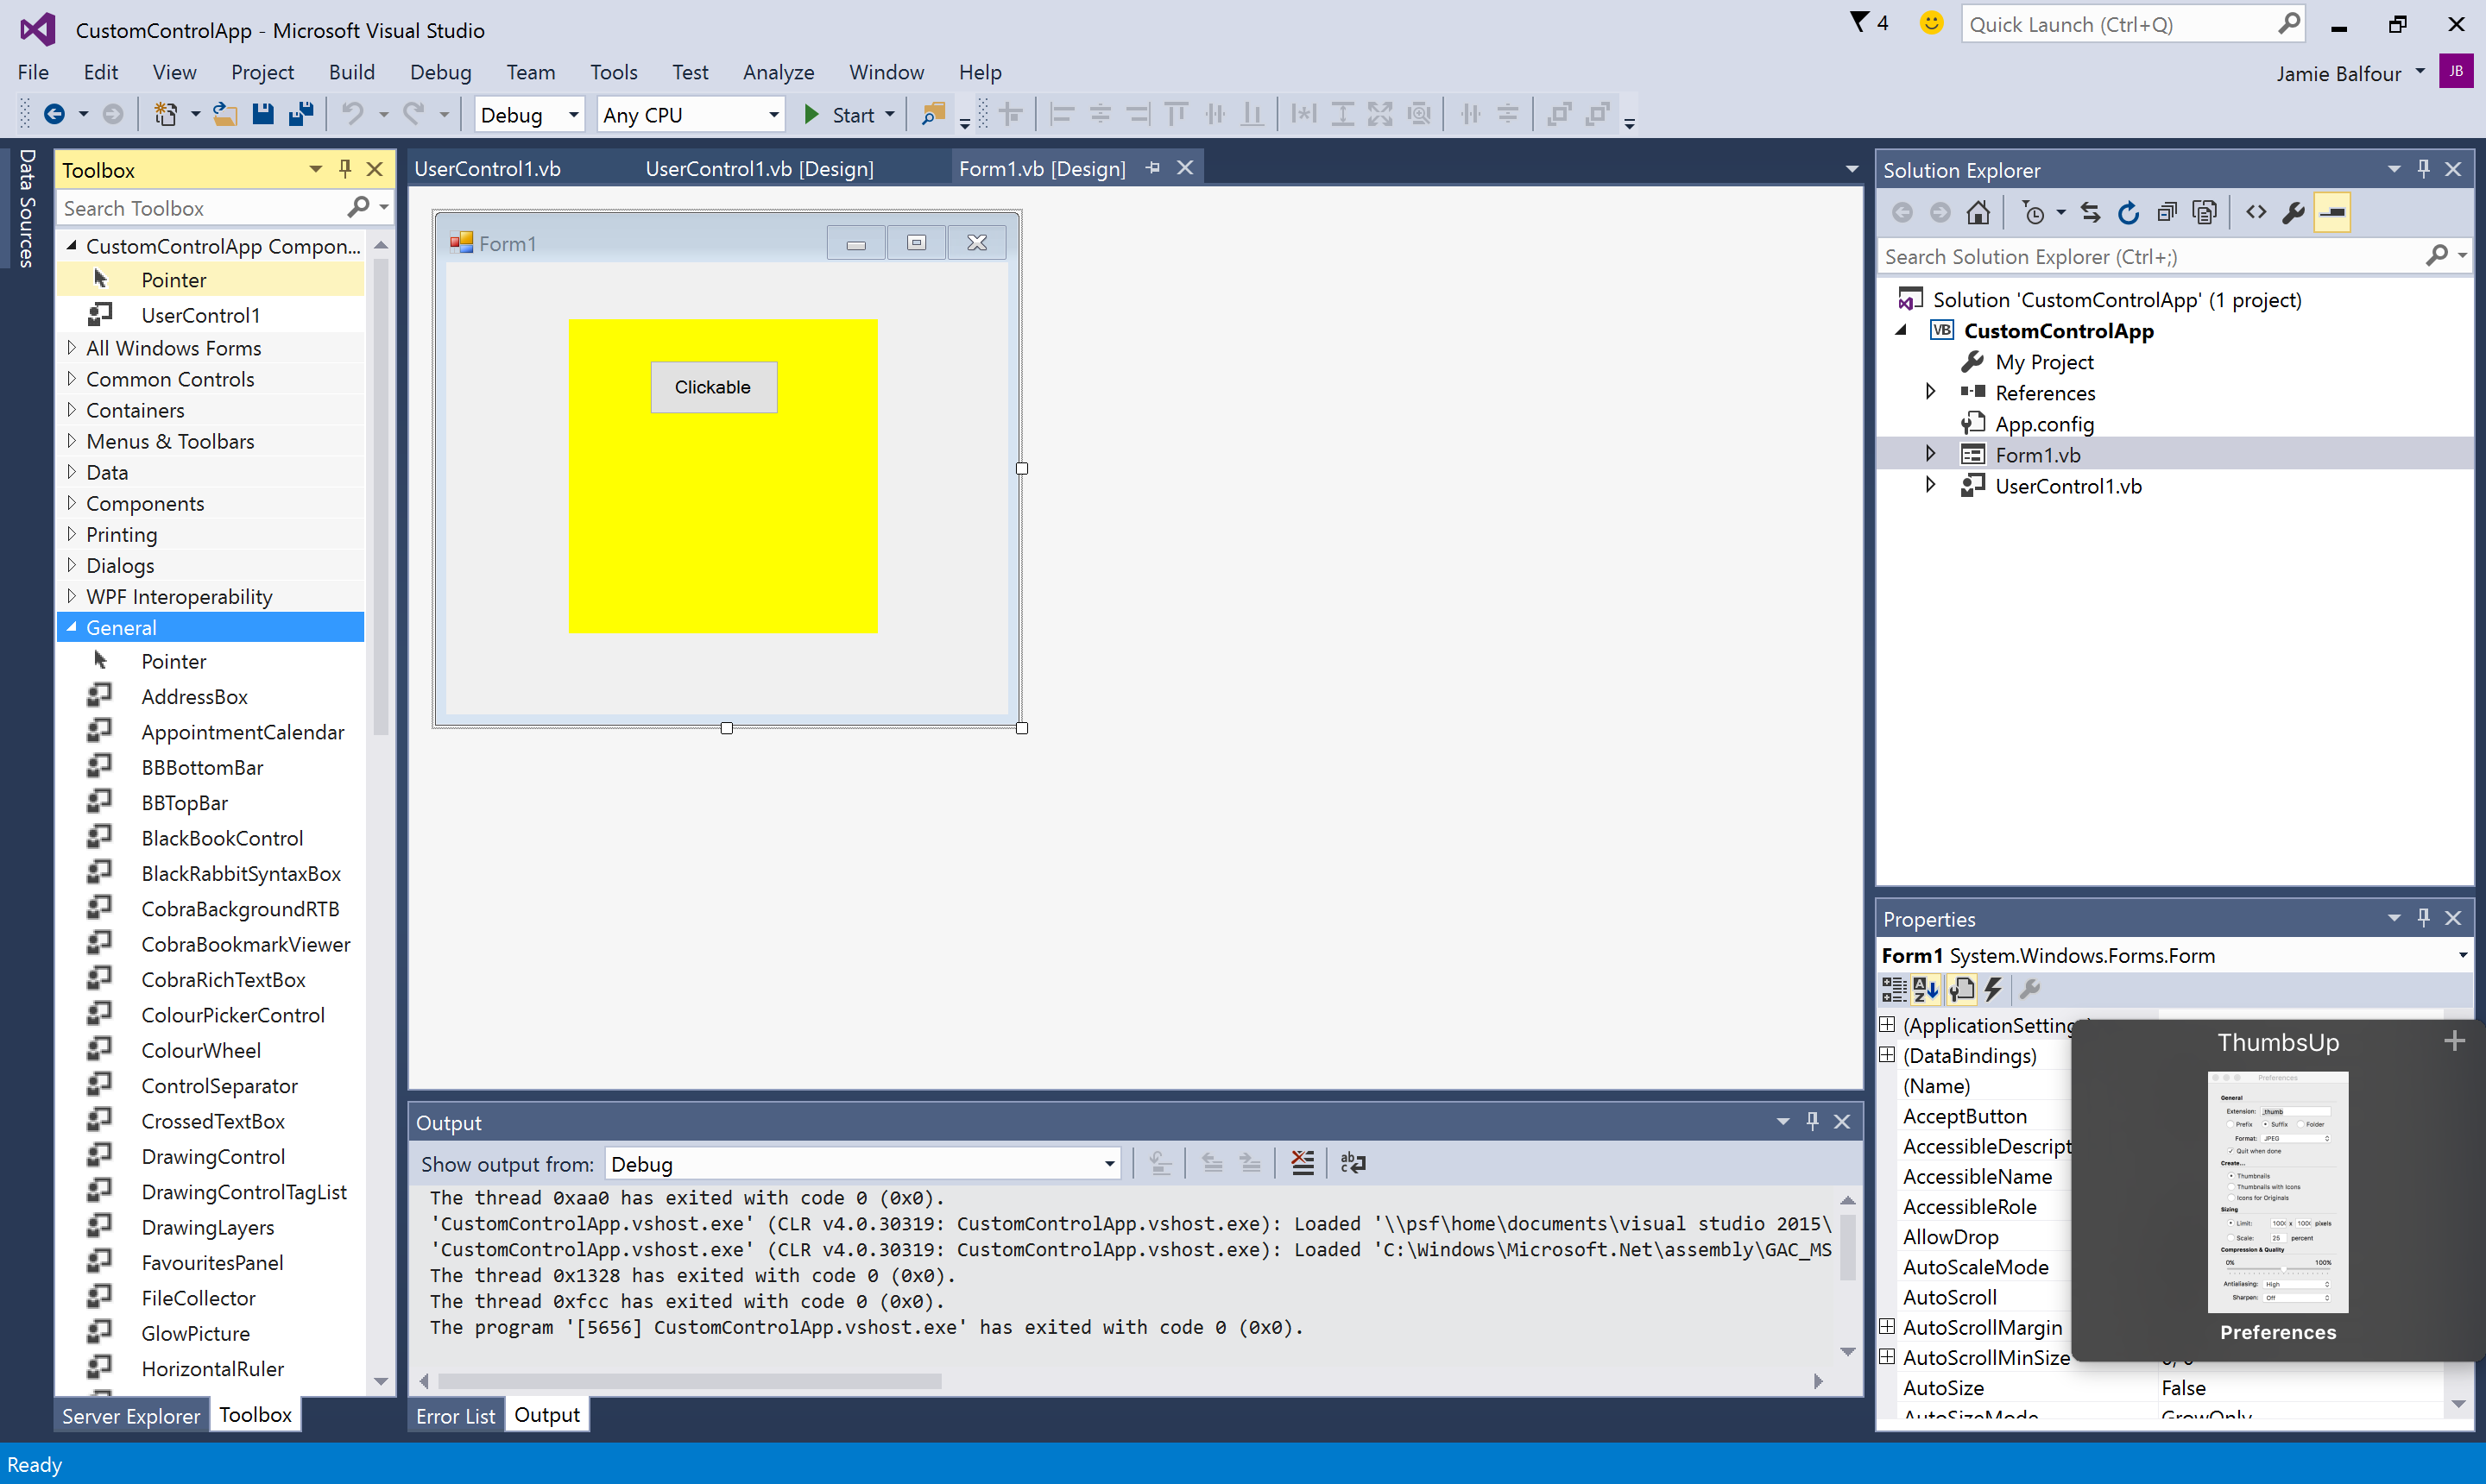The width and height of the screenshot is (2486, 1484).
Task: Click the Clickable button on the form
Action: pos(713,387)
